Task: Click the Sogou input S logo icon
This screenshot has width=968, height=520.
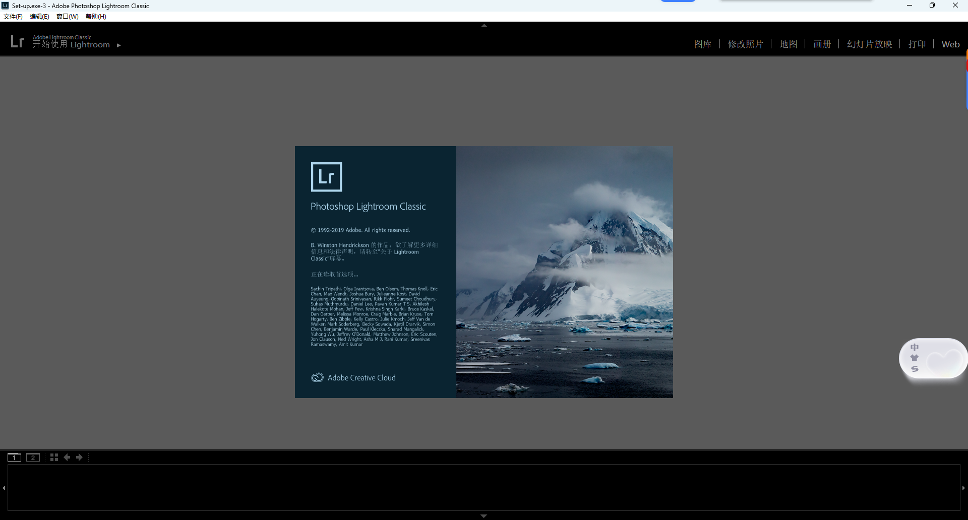Action: click(x=916, y=369)
